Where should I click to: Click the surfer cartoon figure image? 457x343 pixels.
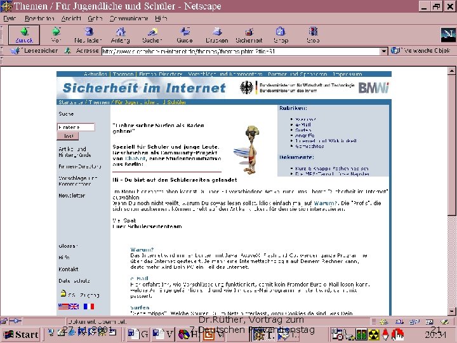(246, 150)
